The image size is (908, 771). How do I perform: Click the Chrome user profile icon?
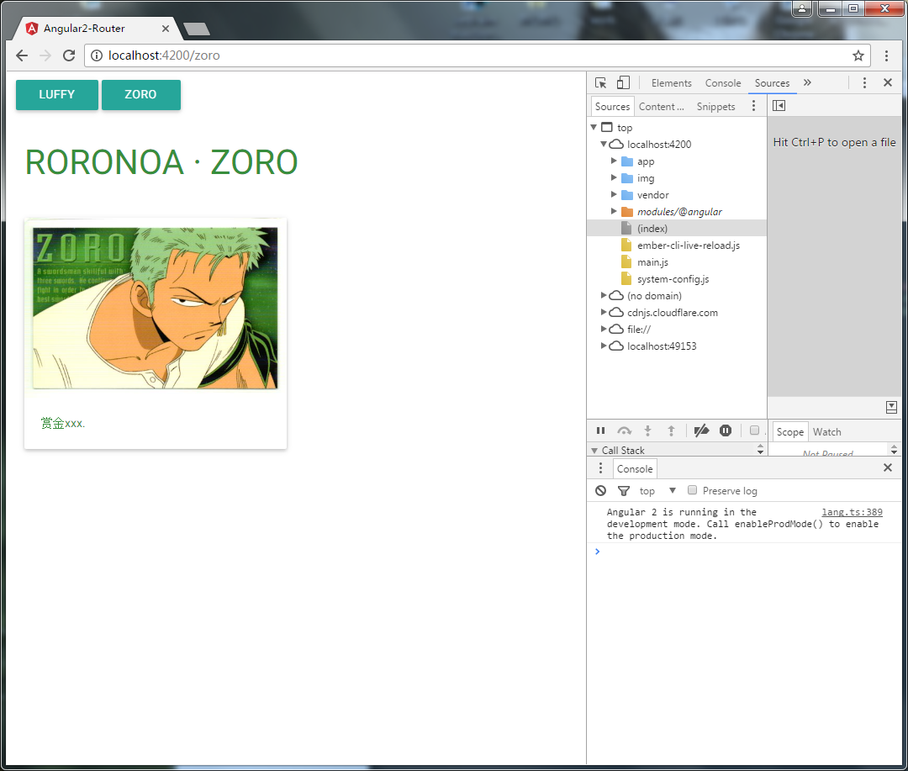click(802, 8)
